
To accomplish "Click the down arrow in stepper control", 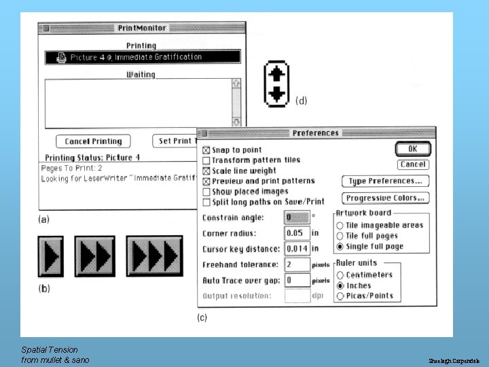I will click(276, 94).
